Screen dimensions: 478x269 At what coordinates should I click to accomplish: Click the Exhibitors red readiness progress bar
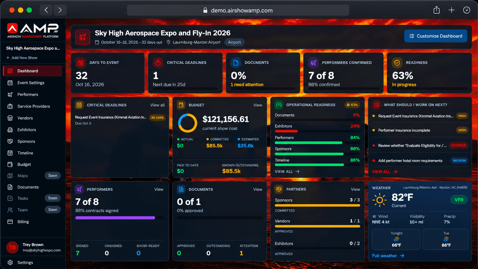tap(317, 131)
